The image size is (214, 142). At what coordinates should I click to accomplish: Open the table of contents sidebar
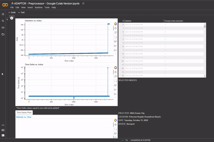click(x=3, y=14)
